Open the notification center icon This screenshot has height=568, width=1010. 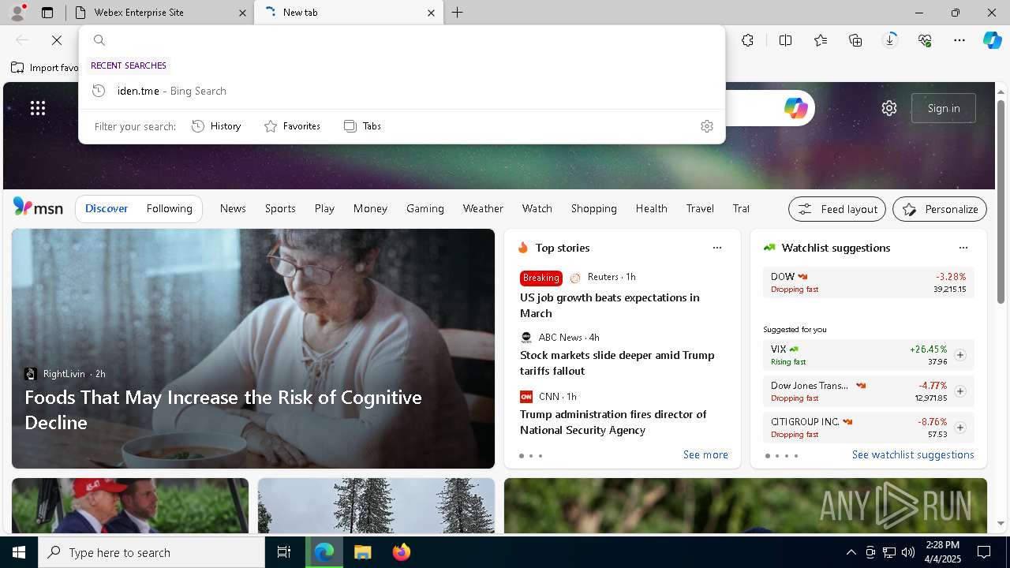coord(984,552)
